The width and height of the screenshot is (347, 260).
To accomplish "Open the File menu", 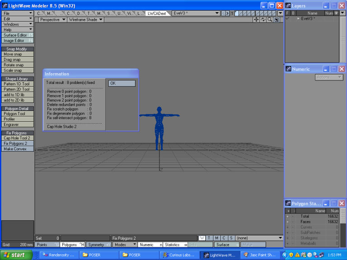I will click(18, 14).
